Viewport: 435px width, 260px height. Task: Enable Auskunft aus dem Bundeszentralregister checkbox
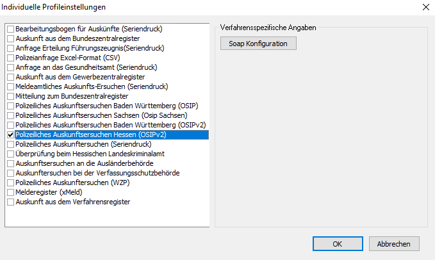pyautogui.click(x=10, y=39)
